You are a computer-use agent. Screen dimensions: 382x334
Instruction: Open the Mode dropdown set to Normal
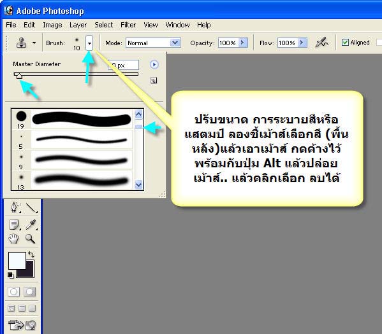153,43
